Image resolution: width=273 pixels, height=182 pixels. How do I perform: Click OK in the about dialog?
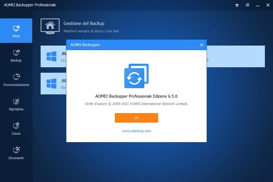[x=136, y=118]
